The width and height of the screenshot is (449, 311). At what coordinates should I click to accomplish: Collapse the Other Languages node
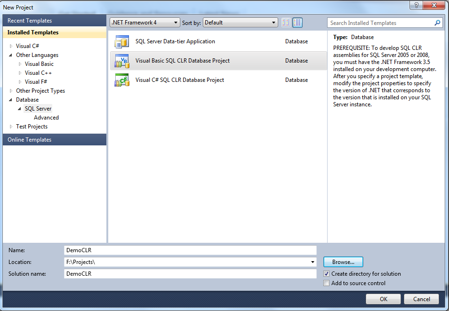pyautogui.click(x=10, y=55)
